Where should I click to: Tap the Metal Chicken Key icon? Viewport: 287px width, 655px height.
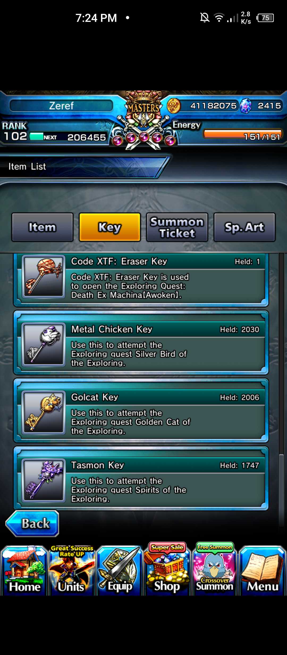coord(44,345)
